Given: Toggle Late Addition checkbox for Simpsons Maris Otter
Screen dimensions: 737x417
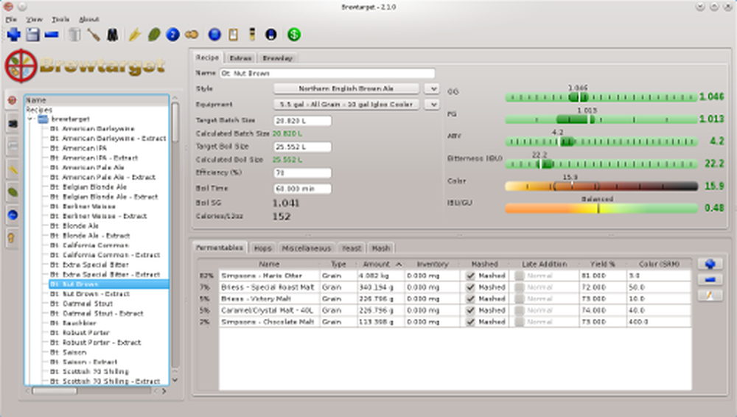Looking at the screenshot, I should coord(519,276).
